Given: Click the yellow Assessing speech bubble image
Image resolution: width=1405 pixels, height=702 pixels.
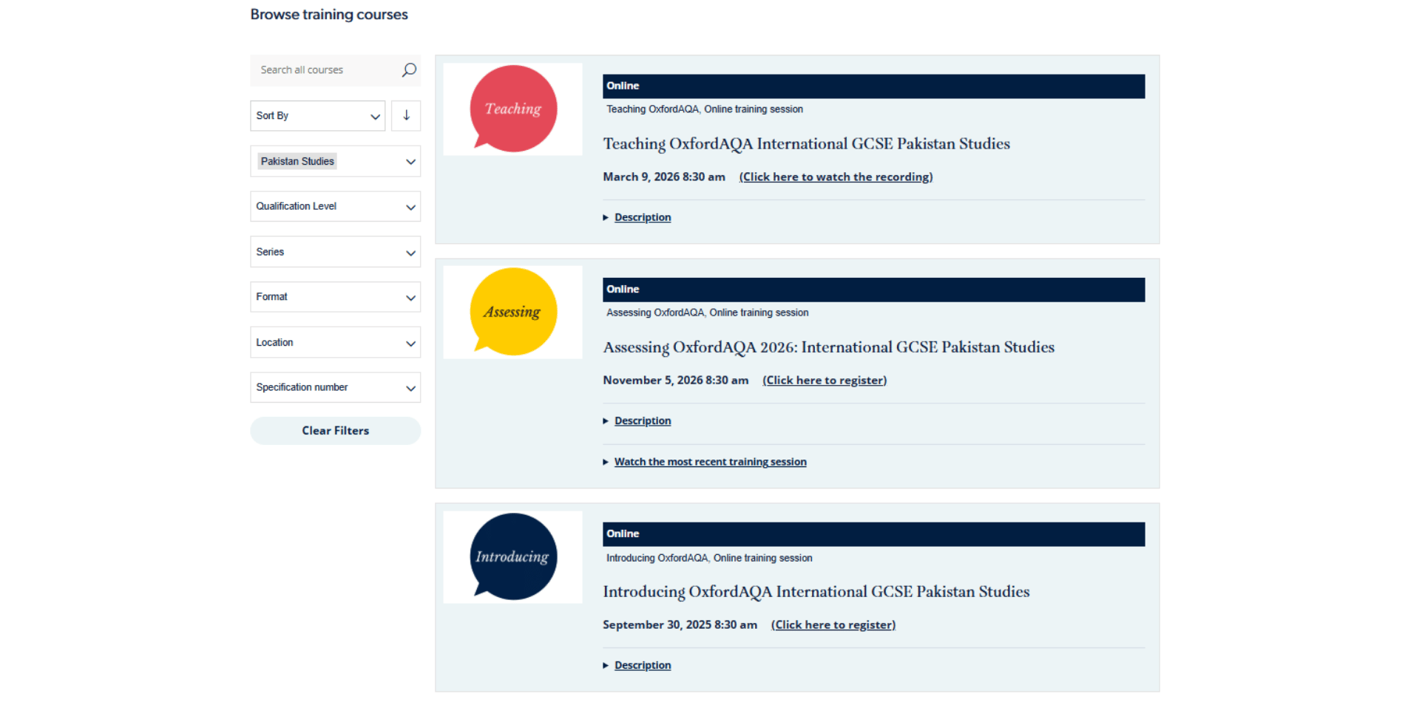Looking at the screenshot, I should point(513,313).
